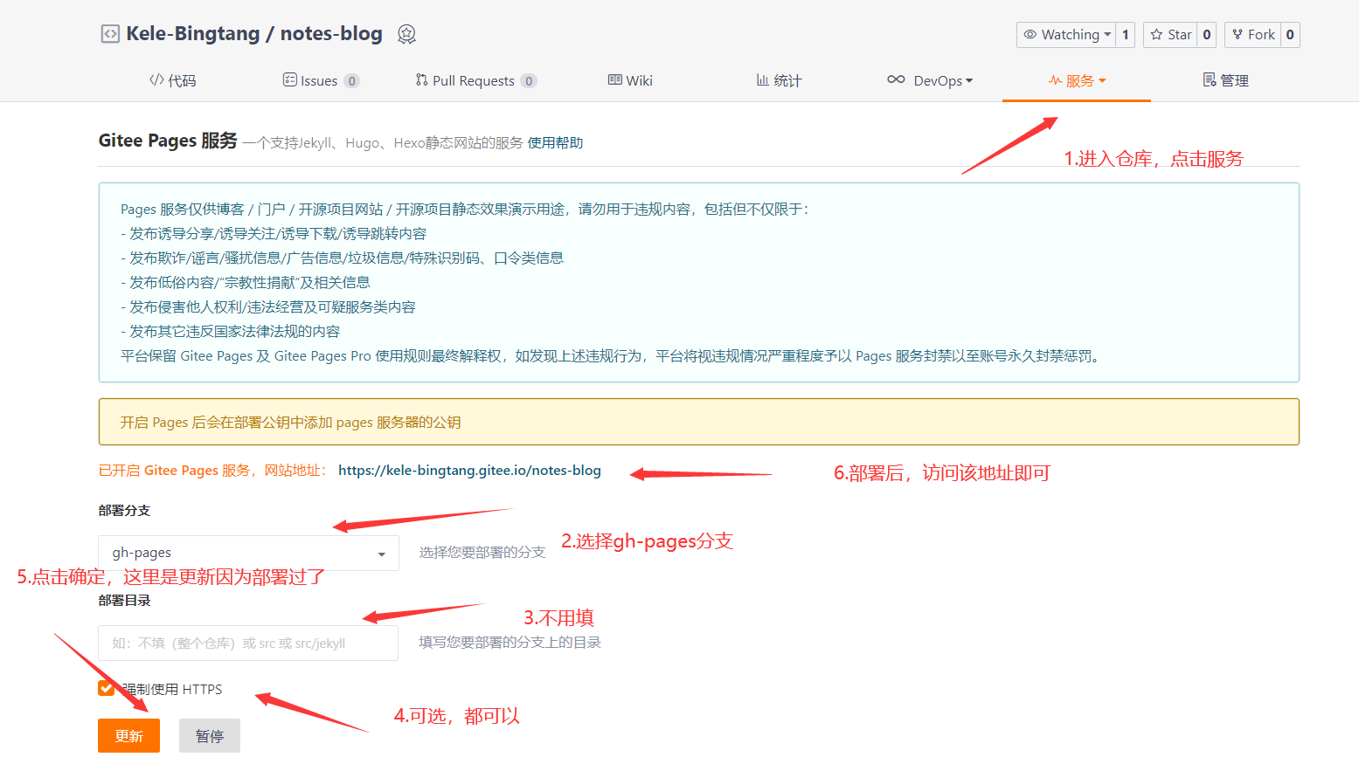The width and height of the screenshot is (1359, 764).
Task: Click the star icon in Star button
Action: point(1156,34)
